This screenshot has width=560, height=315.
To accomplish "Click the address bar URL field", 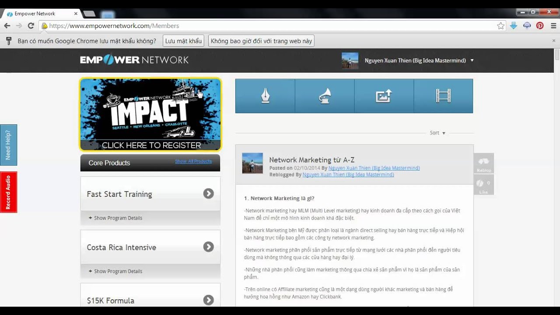I will click(271, 26).
